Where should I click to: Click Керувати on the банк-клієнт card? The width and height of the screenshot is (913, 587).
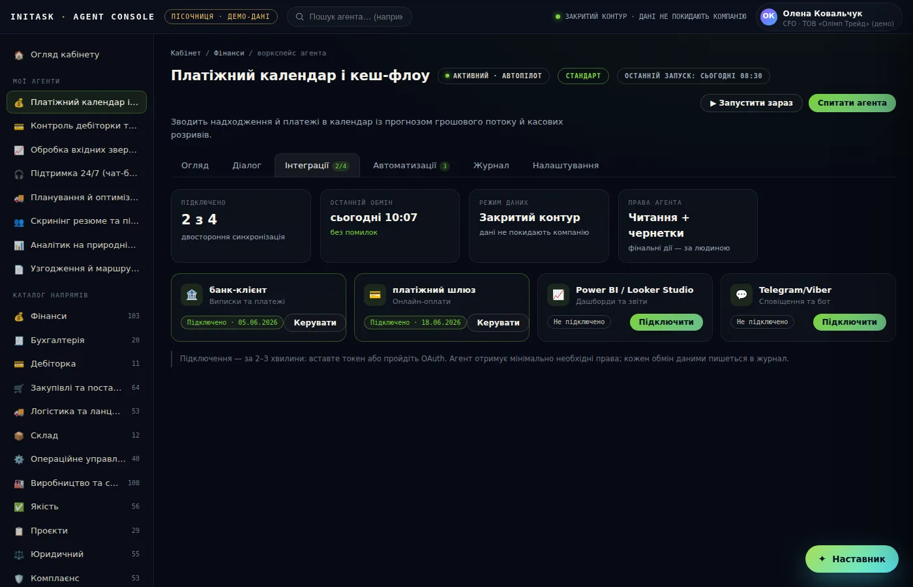coord(315,323)
